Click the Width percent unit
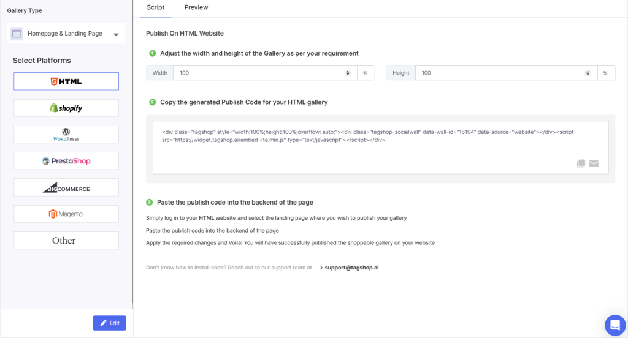This screenshot has height=338, width=628. click(x=366, y=73)
